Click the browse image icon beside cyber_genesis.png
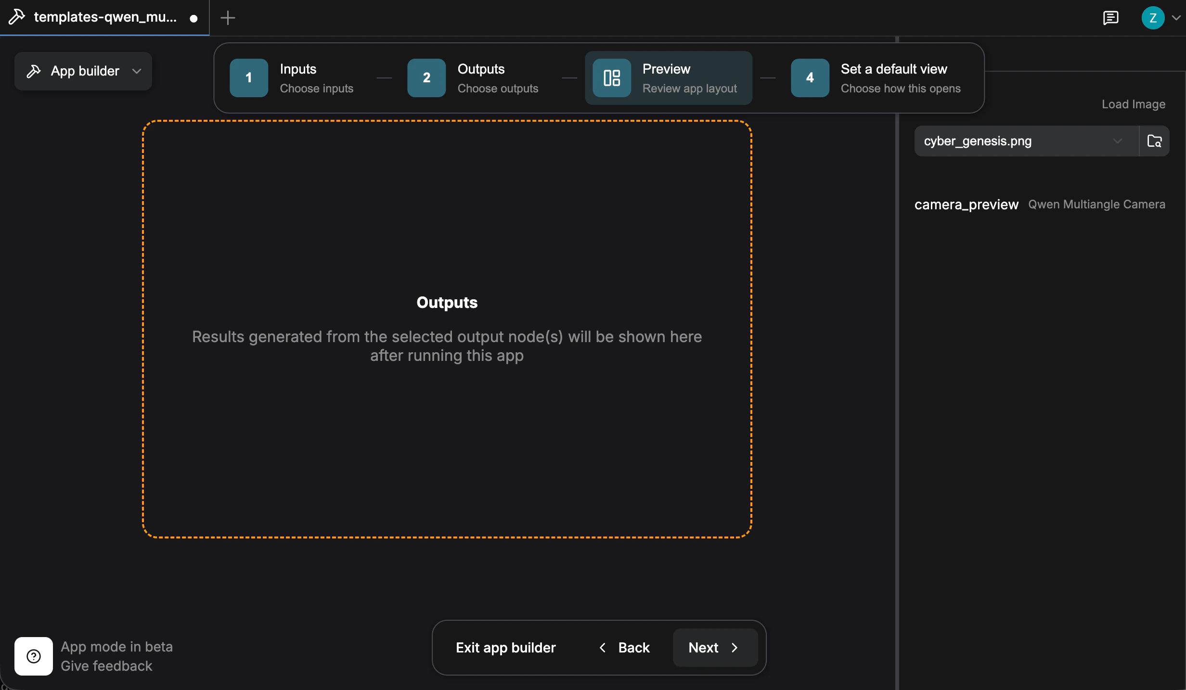The image size is (1186, 690). [x=1154, y=141]
